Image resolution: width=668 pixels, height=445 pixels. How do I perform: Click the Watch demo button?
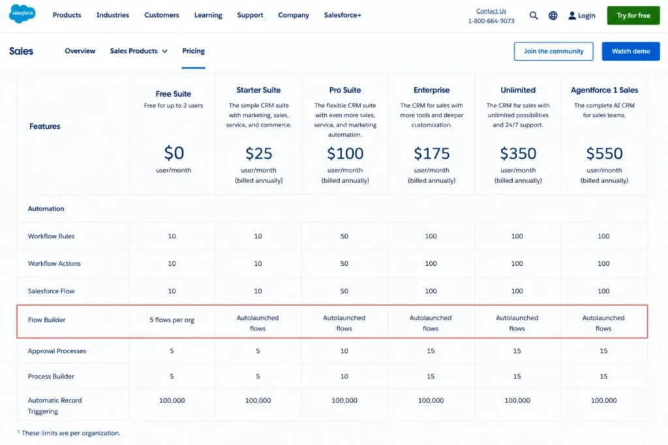click(631, 51)
